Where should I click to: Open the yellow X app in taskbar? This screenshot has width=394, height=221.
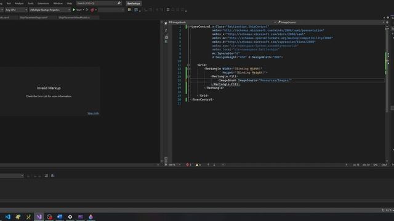28,217
